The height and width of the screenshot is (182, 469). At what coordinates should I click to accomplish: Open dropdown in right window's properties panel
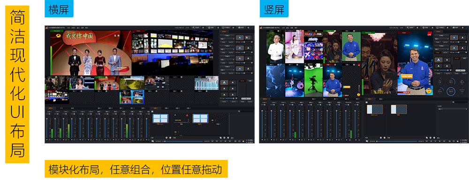[x=453, y=109]
